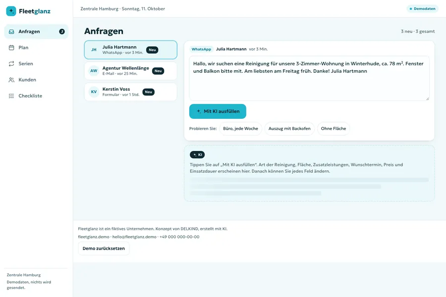Screen dimensions: 446x297
Task: Choose the Ohne Fläche example chip
Action: pos(334,129)
